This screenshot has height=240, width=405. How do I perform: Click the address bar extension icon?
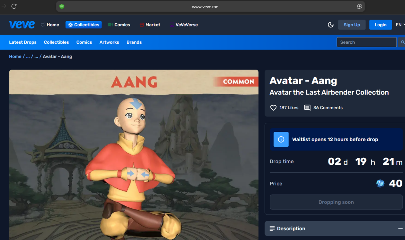(x=359, y=7)
